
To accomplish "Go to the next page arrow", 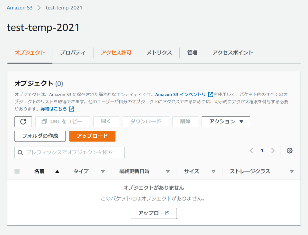I will click(x=273, y=151).
